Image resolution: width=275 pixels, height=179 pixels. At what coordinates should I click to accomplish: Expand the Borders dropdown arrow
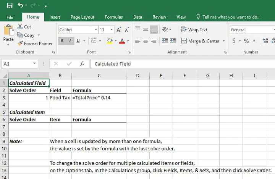pos(100,41)
